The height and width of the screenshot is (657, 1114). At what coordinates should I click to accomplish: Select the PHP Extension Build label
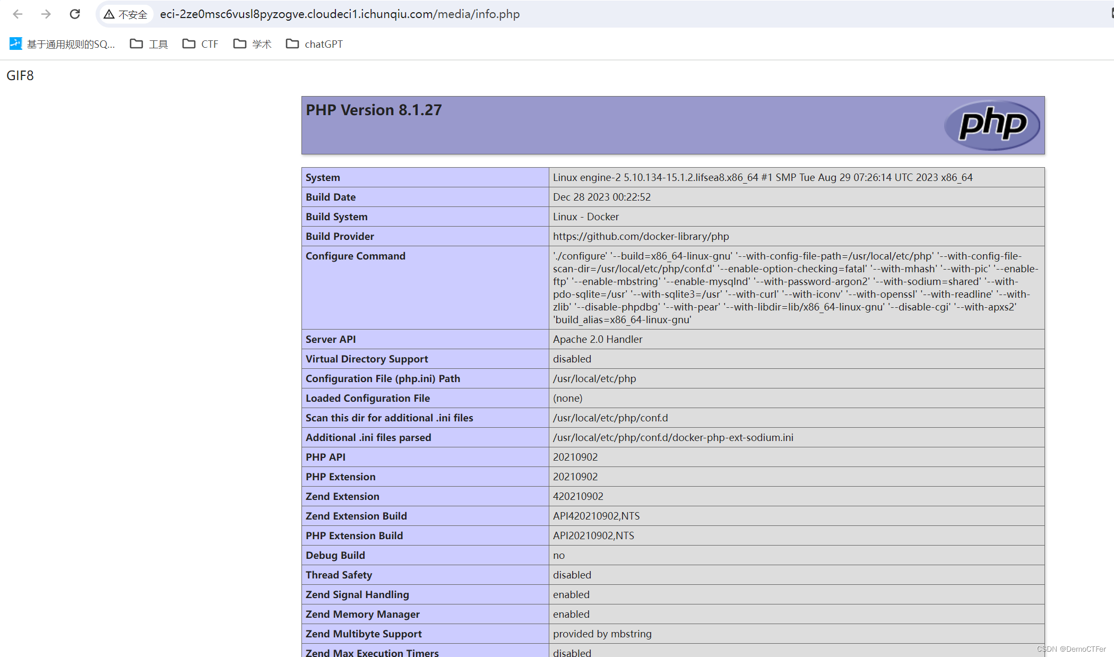[355, 535]
